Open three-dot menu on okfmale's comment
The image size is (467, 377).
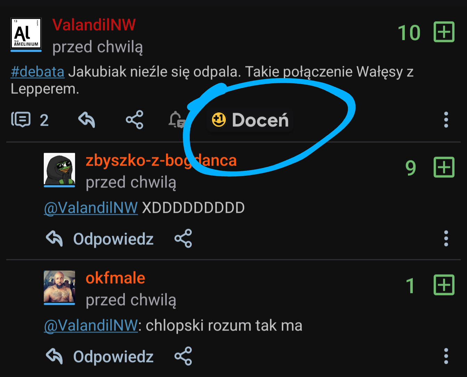(x=446, y=356)
